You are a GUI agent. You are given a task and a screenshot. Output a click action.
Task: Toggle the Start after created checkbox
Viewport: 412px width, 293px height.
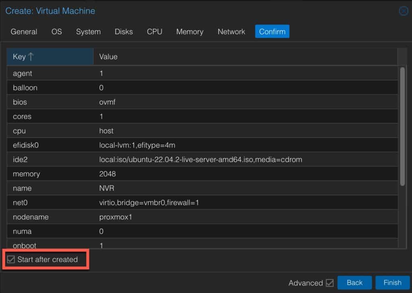point(11,259)
